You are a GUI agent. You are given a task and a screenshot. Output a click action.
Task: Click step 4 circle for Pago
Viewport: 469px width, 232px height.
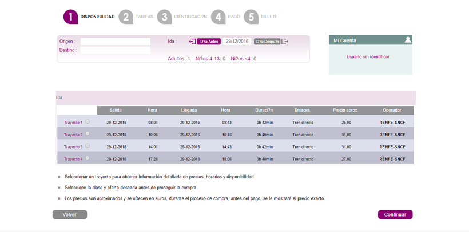click(x=218, y=17)
